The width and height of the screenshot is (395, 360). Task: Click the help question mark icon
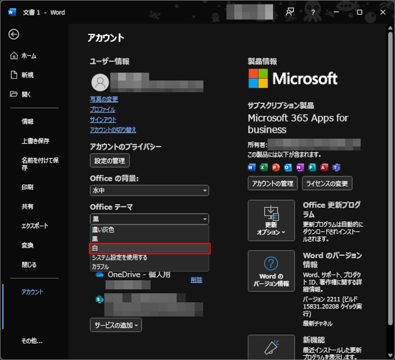click(x=313, y=11)
